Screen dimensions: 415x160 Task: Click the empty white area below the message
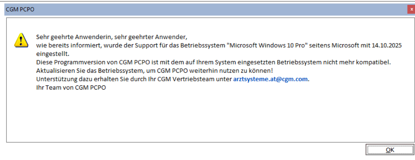click(210, 116)
